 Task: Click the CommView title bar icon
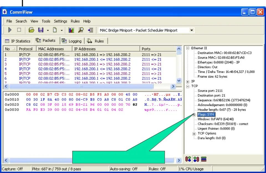[5, 12]
